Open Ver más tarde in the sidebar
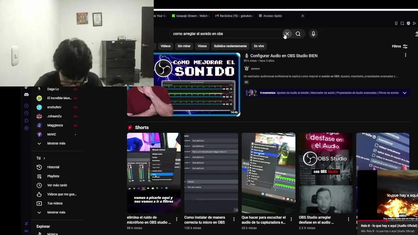This screenshot has width=418, height=235. point(57,185)
